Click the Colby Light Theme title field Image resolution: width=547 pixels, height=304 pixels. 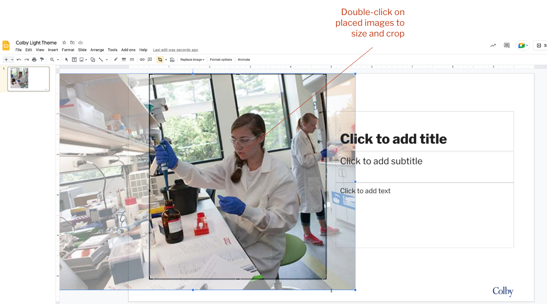pos(36,42)
